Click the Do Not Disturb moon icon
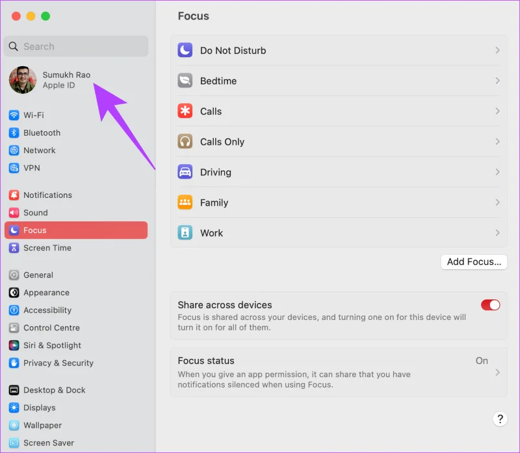Image resolution: width=520 pixels, height=453 pixels. [185, 50]
